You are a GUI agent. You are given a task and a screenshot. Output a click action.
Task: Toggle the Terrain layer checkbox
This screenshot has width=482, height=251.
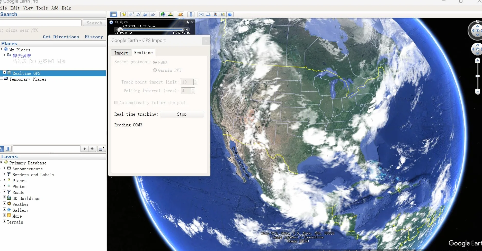point(4,221)
